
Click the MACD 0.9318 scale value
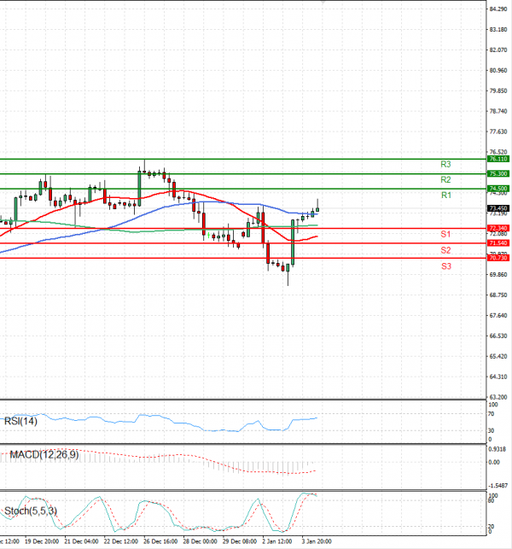(497, 449)
